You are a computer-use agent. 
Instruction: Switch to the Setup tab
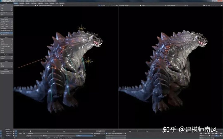pos(28,3)
